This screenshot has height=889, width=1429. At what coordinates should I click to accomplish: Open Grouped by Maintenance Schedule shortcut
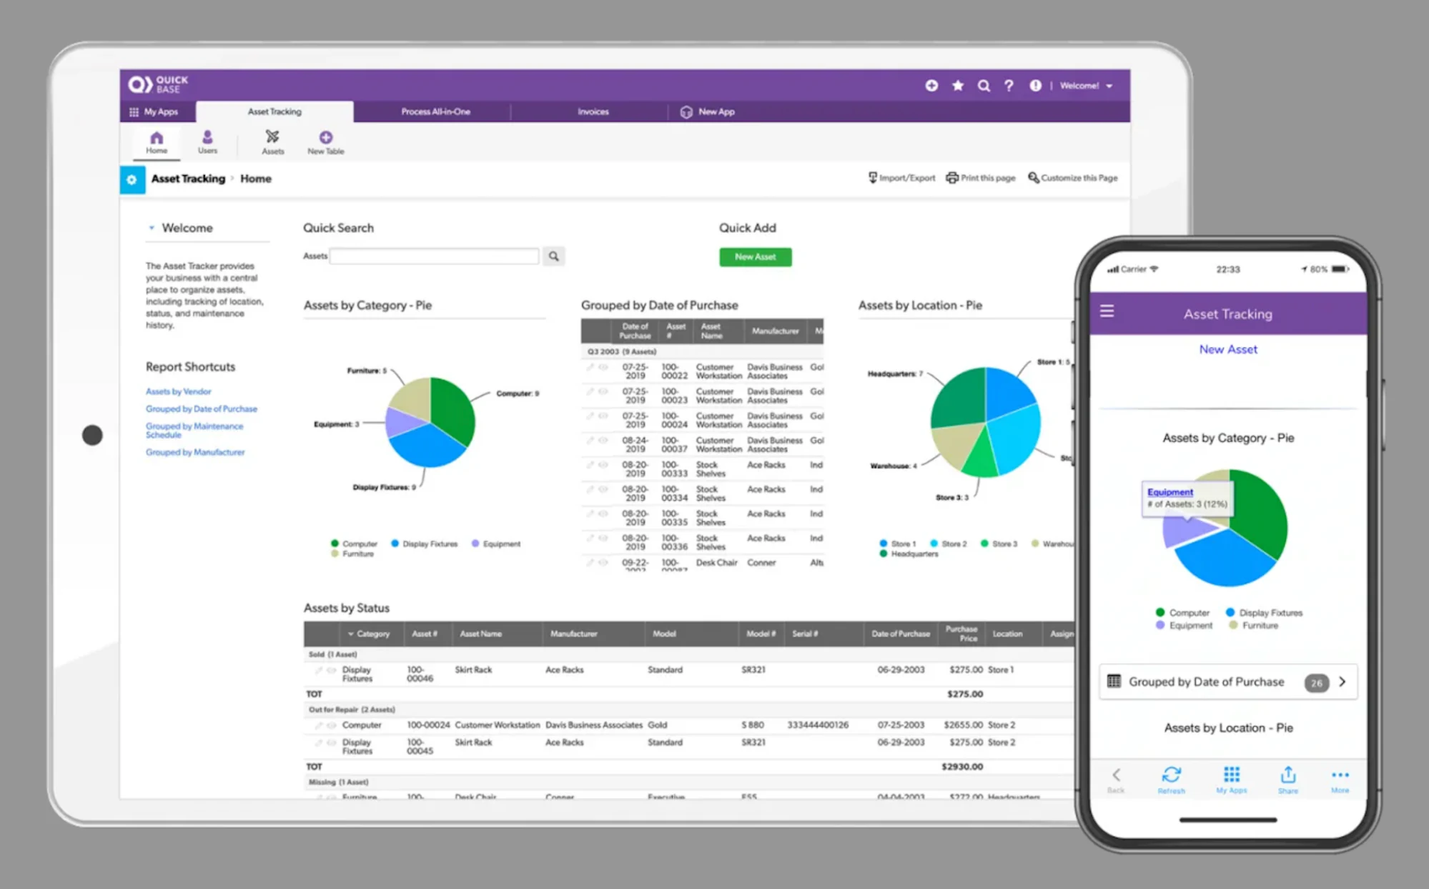[x=194, y=430]
